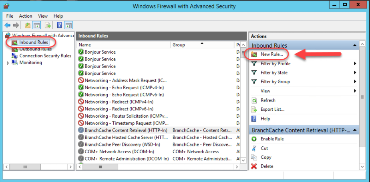This screenshot has height=182, width=370.
Task: Click Refresh in the Actions pane
Action: (268, 100)
